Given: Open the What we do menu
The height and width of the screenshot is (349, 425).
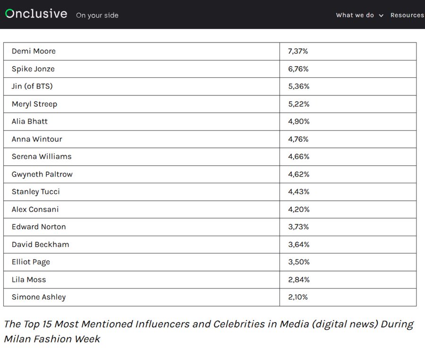Looking at the screenshot, I should click(355, 15).
